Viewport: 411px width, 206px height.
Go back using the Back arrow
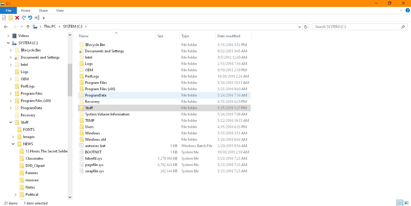[x=6, y=27]
